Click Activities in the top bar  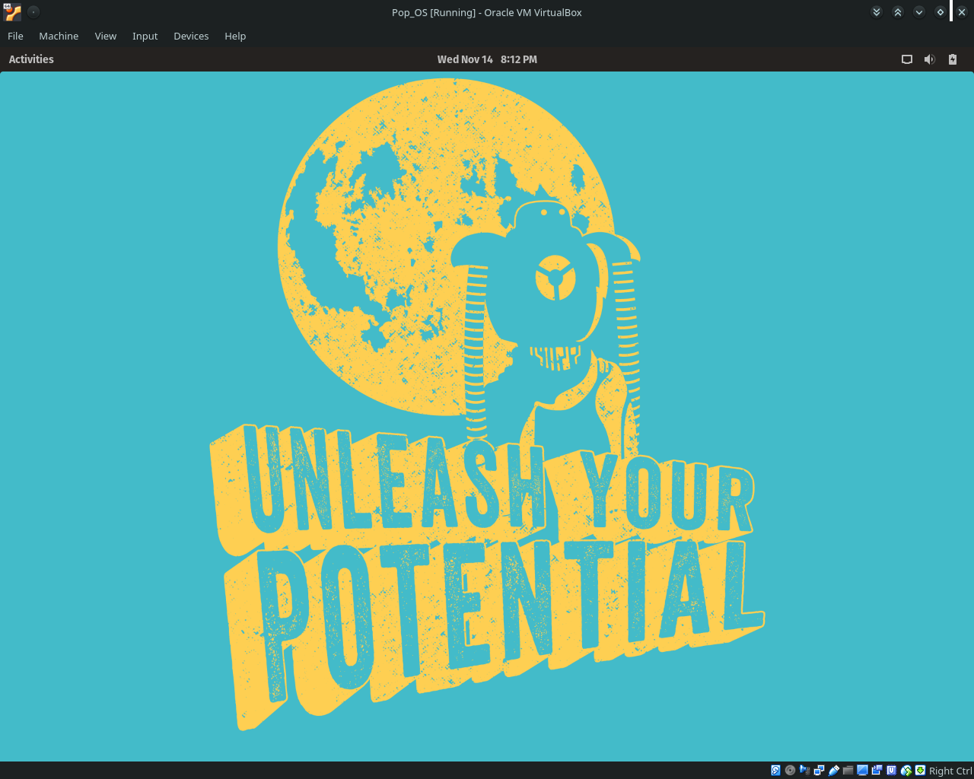click(30, 59)
